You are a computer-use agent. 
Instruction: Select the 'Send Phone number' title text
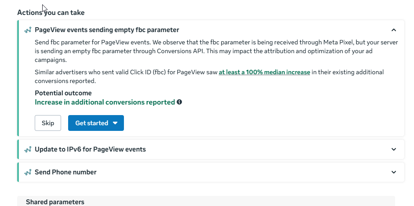coord(65,172)
